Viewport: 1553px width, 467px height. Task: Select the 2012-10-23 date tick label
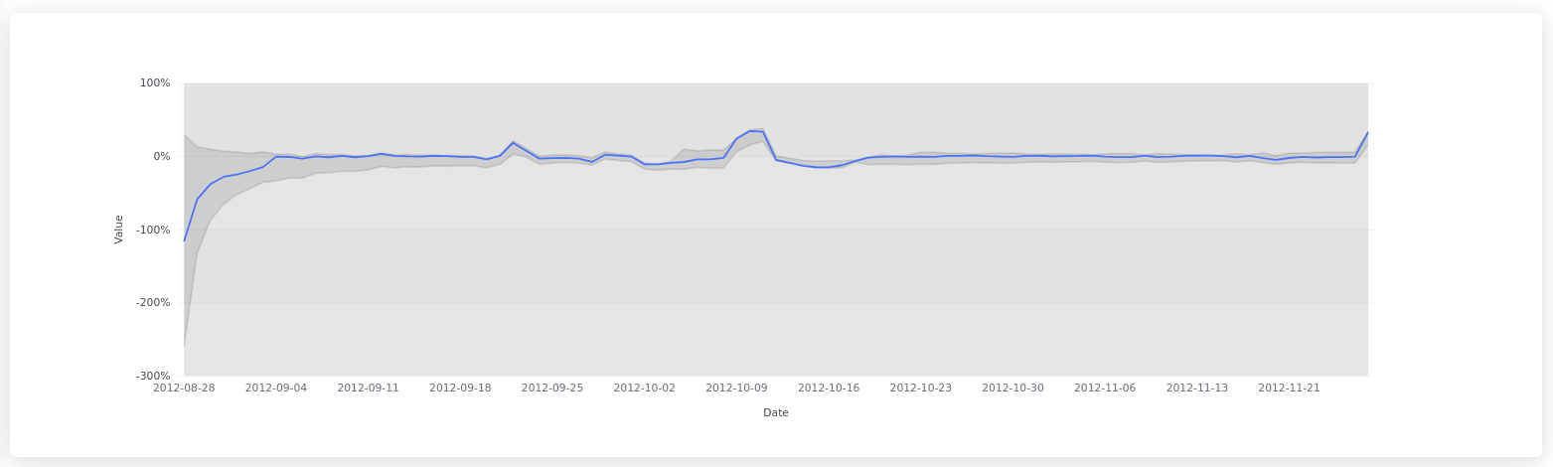point(920,389)
